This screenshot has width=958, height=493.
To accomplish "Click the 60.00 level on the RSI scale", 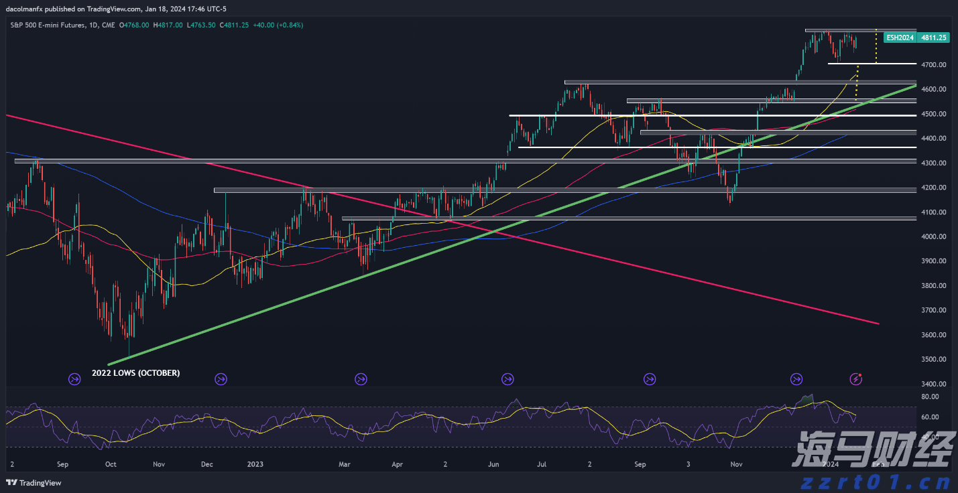I will point(929,417).
